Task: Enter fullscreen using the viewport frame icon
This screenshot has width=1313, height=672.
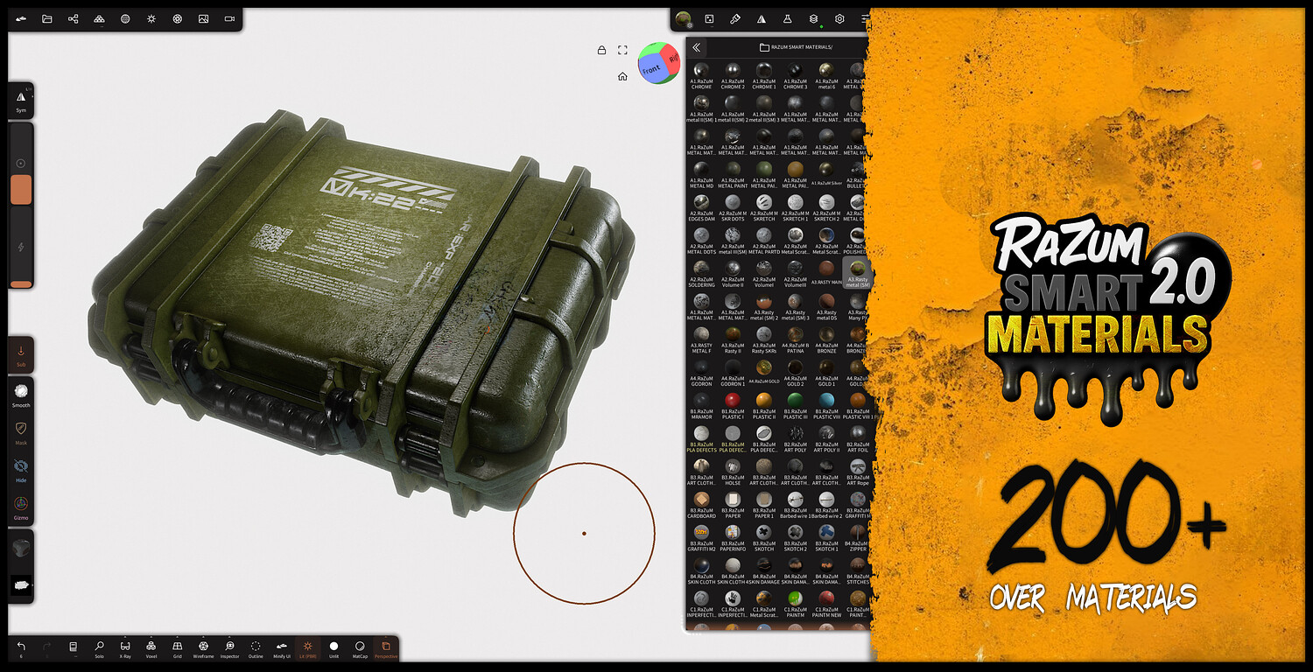Action: pos(622,50)
